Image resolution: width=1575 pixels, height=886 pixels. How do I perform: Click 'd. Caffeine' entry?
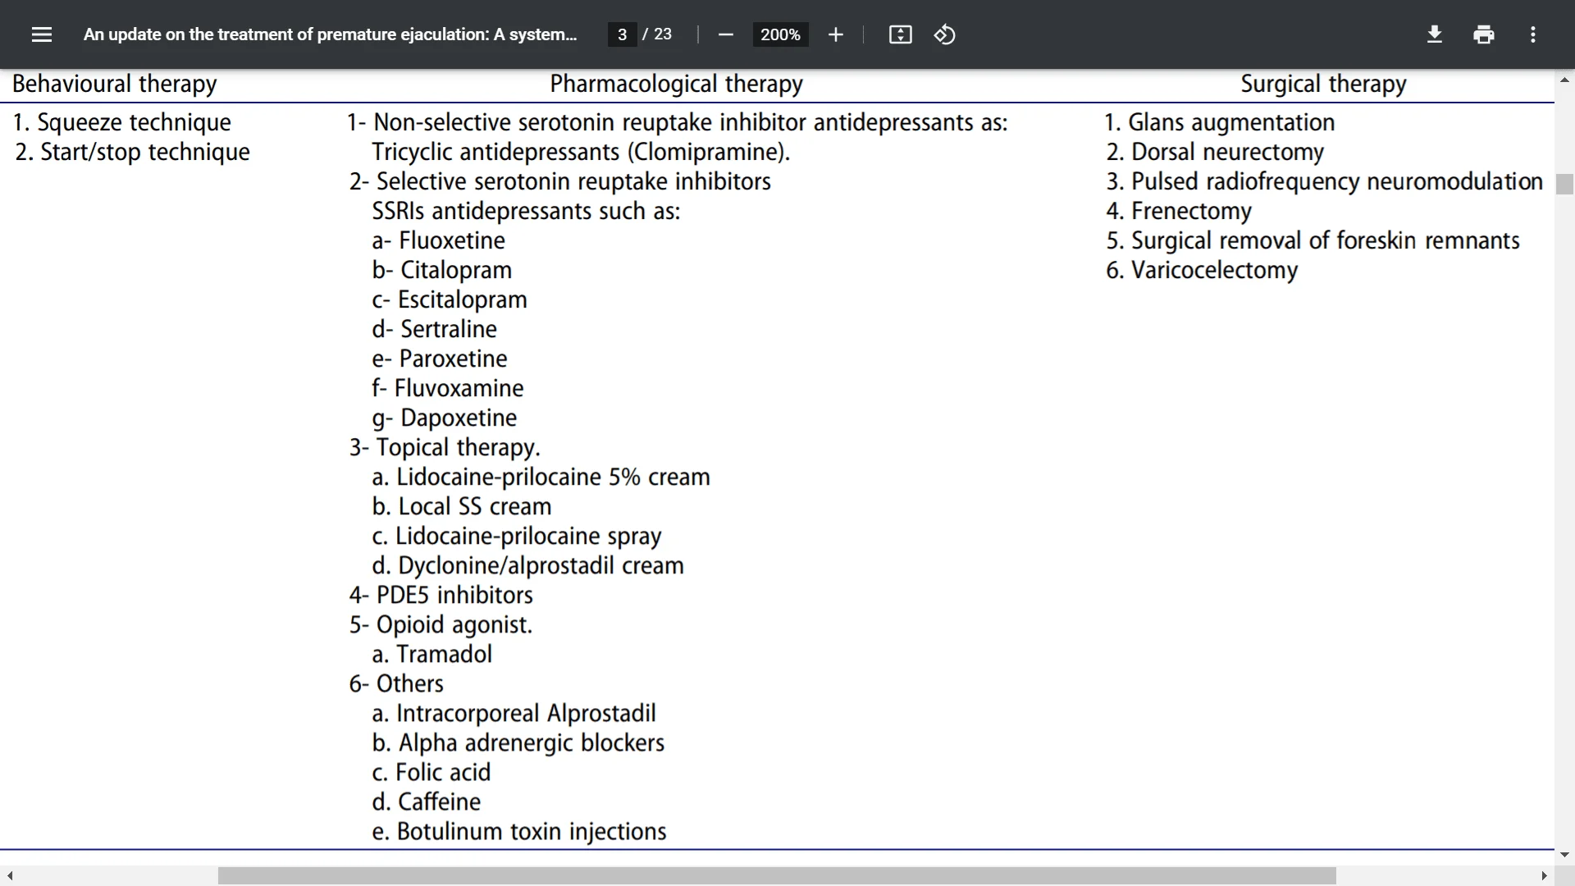(x=426, y=802)
